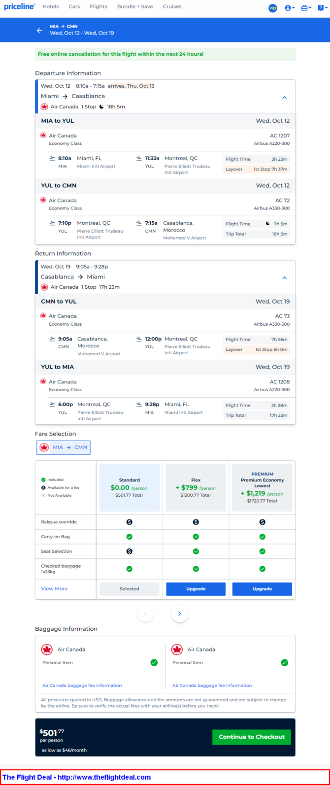
Task: Click the VIP badge icon
Action: (273, 8)
